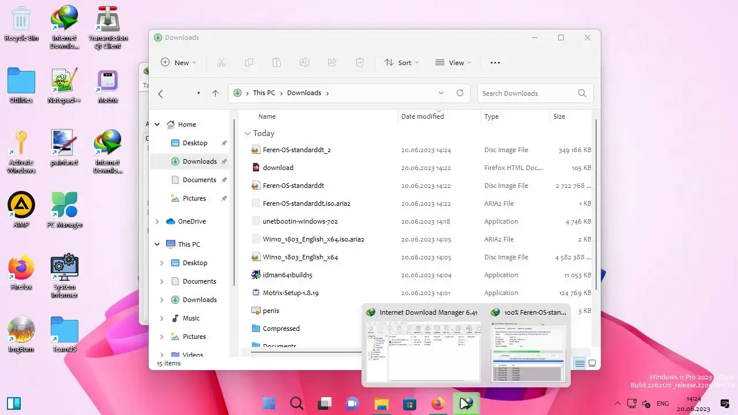
Task: Show hidden tray icons chevron
Action: (618, 403)
